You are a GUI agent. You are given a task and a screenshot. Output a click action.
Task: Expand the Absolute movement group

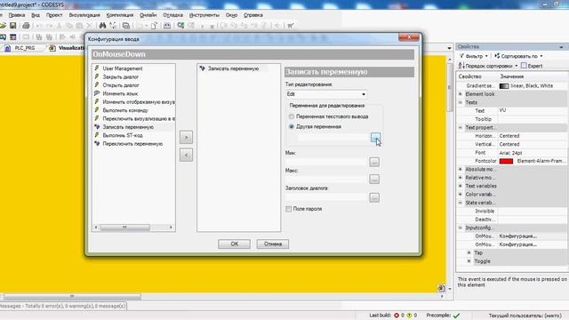pos(461,169)
